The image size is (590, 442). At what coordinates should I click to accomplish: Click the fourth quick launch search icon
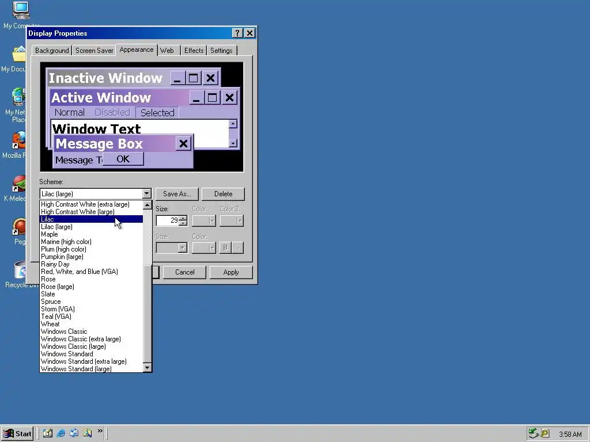(87, 433)
